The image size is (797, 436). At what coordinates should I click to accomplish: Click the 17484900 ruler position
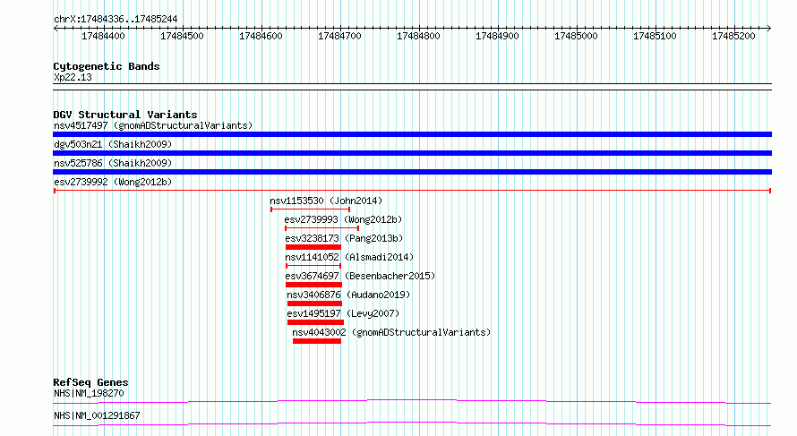(x=497, y=36)
